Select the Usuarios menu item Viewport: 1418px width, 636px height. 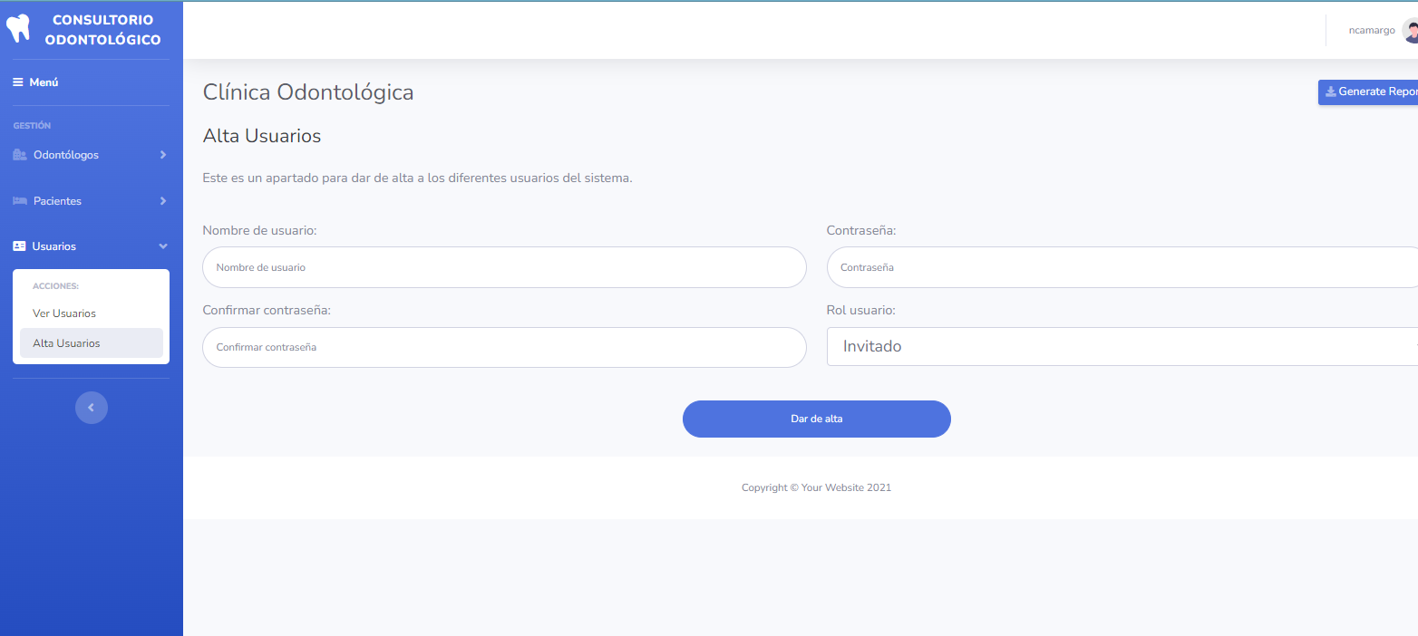(x=91, y=246)
